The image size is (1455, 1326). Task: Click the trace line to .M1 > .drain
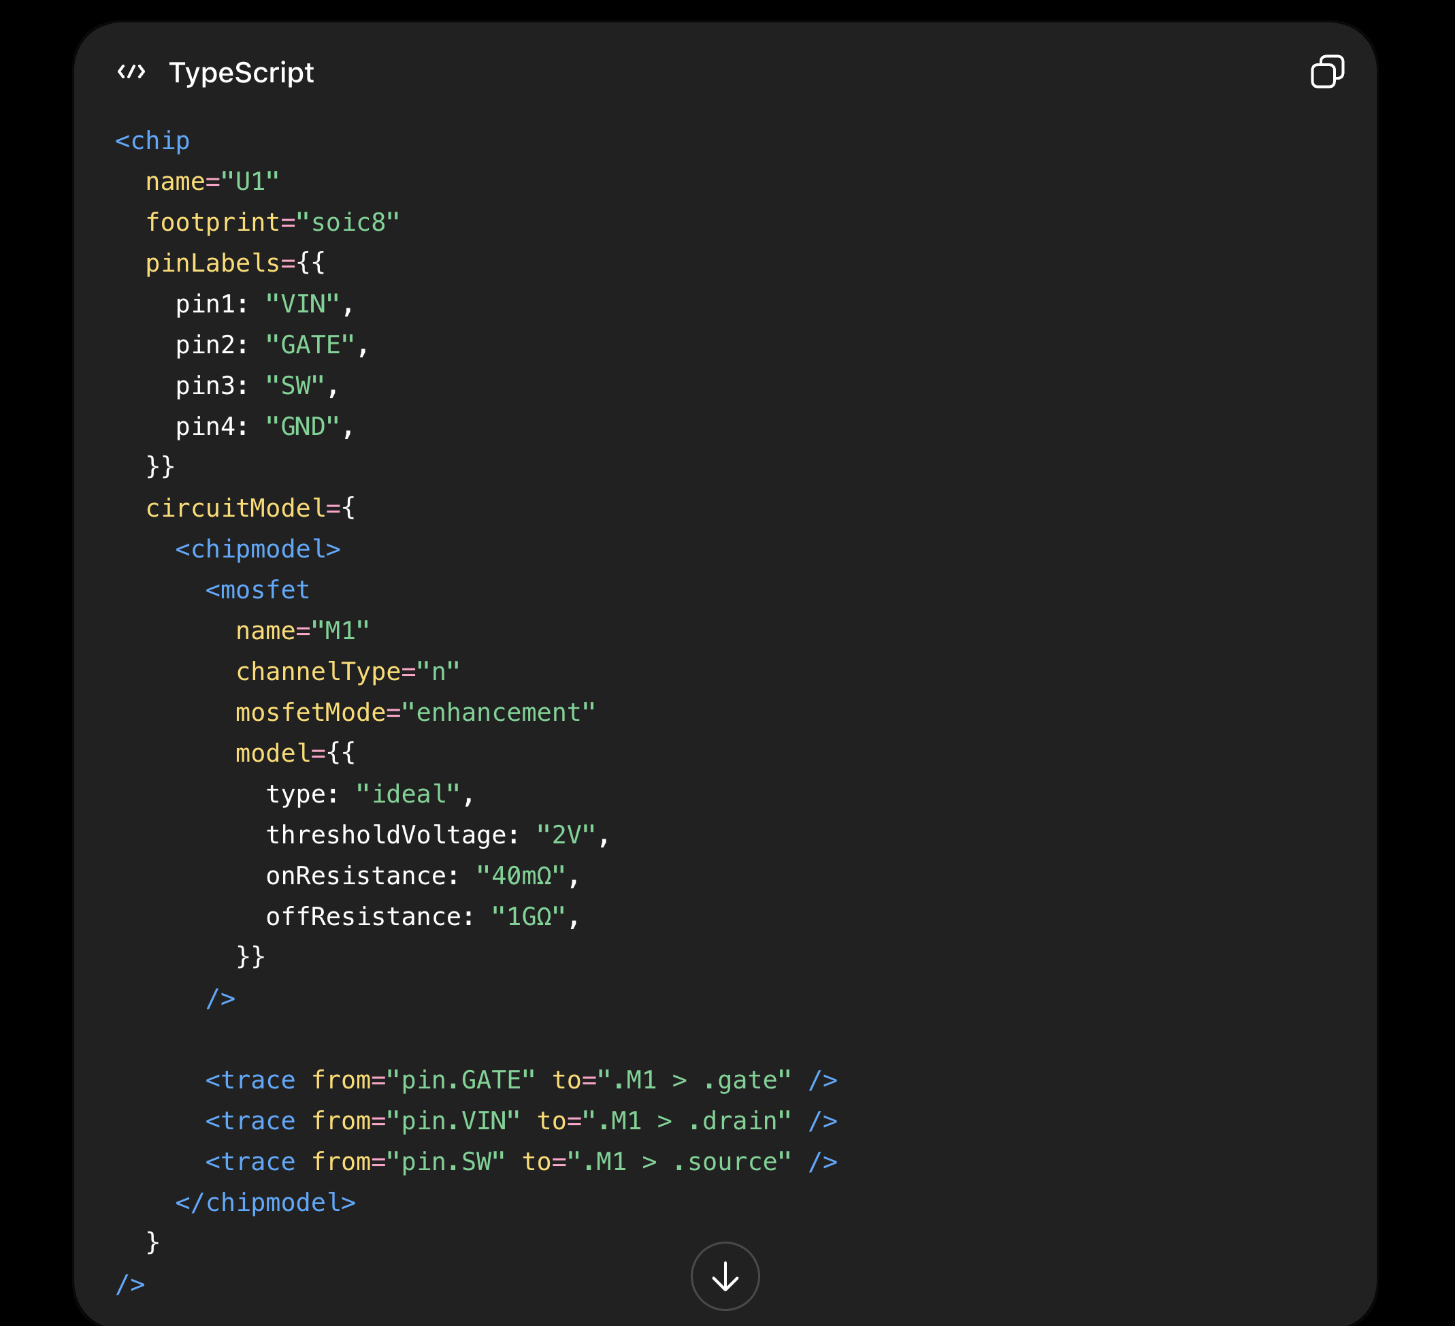pos(522,1121)
